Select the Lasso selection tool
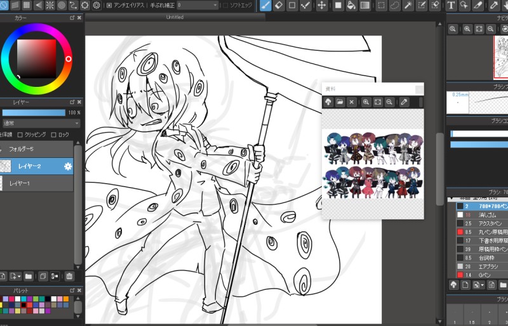Screen dimensions: 508x326 tap(394, 5)
